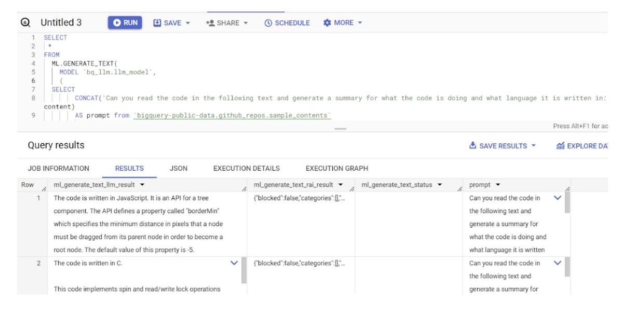
Task: Open the SCHEDULE option
Action: pos(287,23)
